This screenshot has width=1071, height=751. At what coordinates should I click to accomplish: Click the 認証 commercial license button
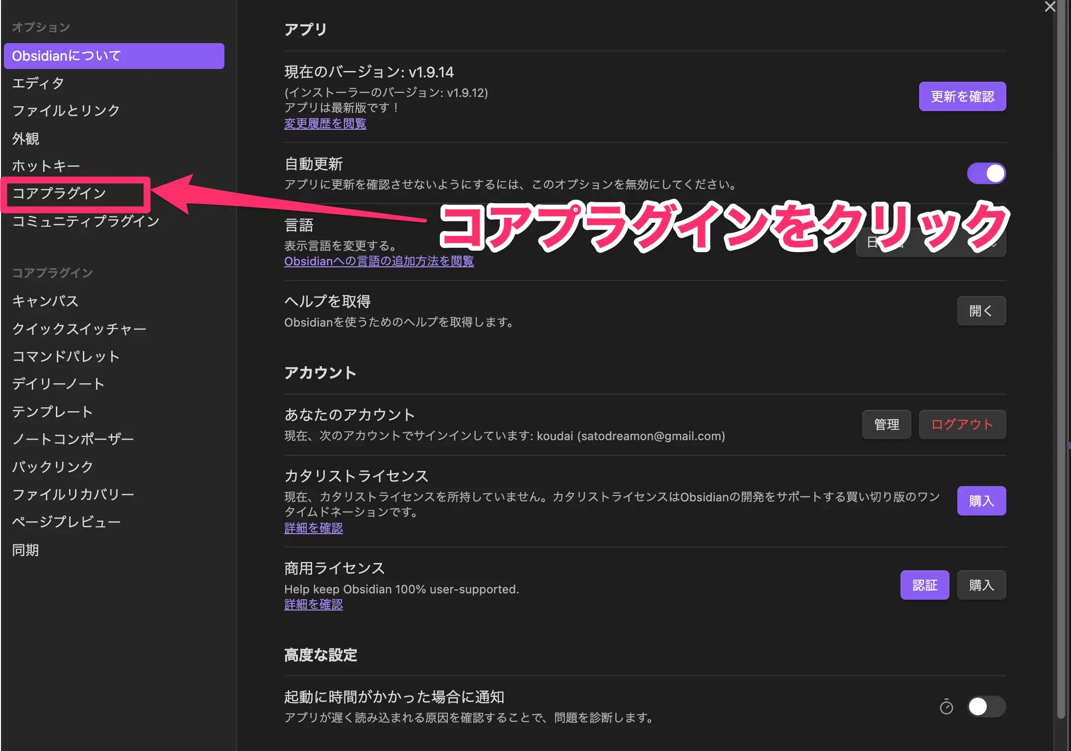pos(925,585)
